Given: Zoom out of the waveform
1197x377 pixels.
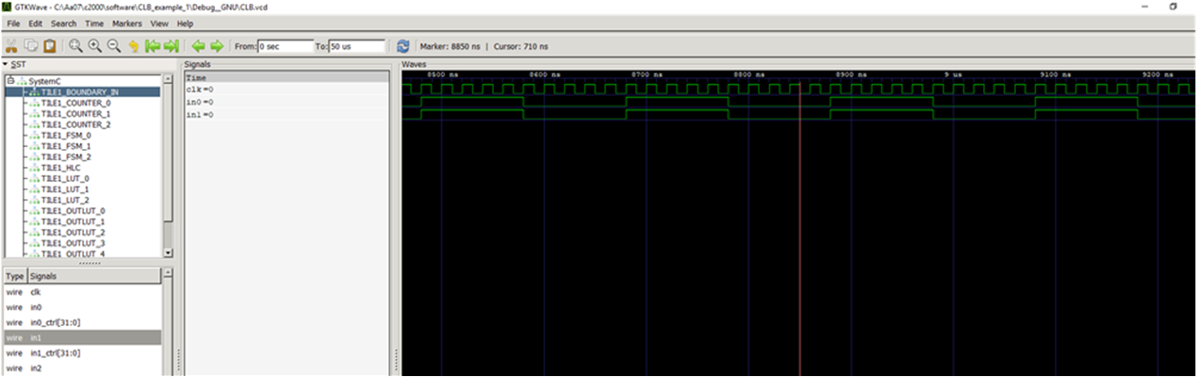Looking at the screenshot, I should [x=113, y=45].
